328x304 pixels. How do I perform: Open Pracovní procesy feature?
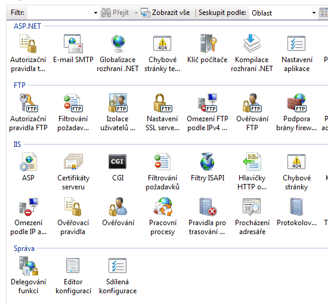(x=162, y=216)
